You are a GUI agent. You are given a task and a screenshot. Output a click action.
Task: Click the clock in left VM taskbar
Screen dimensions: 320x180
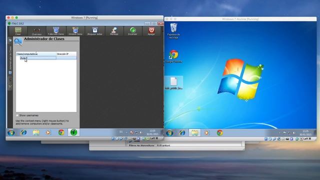tap(152, 132)
